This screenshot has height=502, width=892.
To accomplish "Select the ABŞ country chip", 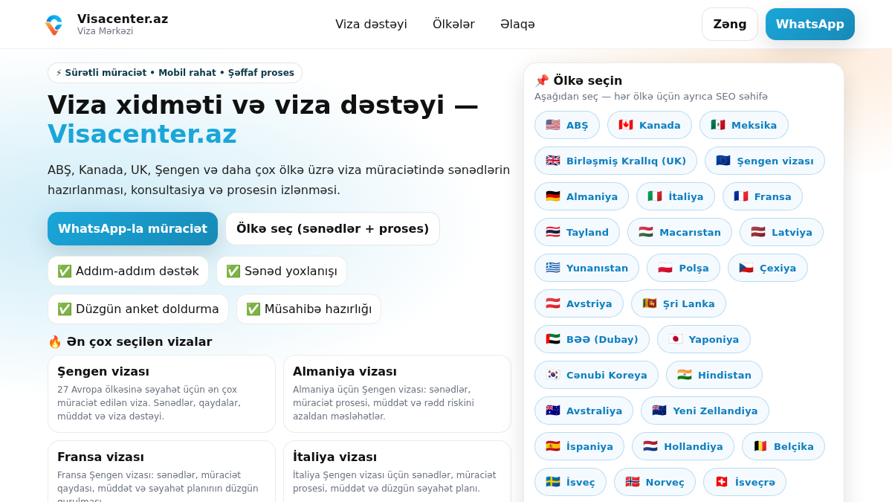I will (x=567, y=125).
